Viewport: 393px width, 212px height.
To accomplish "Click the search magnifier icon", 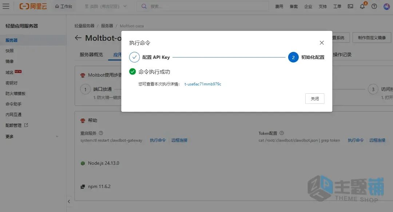I will point(144,6).
